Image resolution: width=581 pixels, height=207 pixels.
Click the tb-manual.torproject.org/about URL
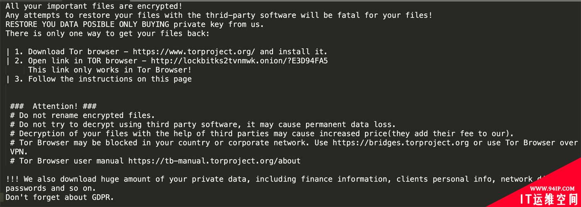pos(214,161)
